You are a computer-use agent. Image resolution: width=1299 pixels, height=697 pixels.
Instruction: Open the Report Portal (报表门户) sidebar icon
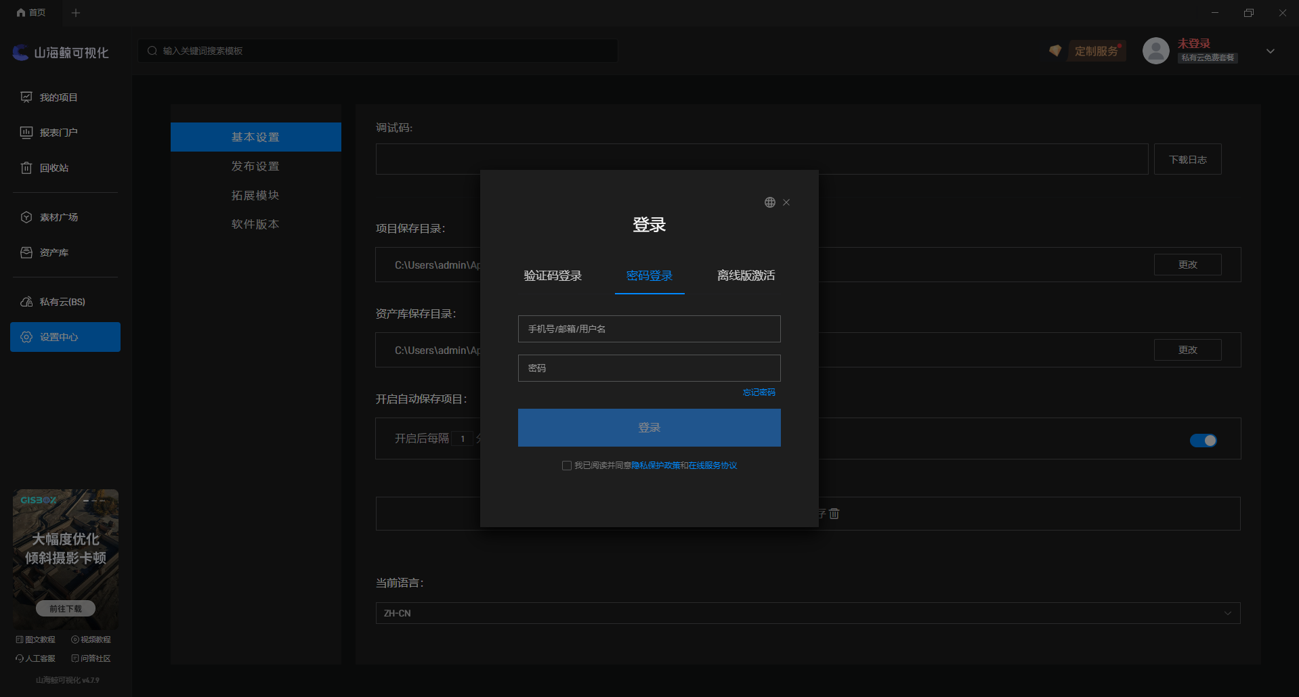(26, 133)
